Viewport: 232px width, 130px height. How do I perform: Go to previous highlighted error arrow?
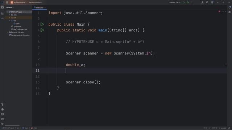223,12
